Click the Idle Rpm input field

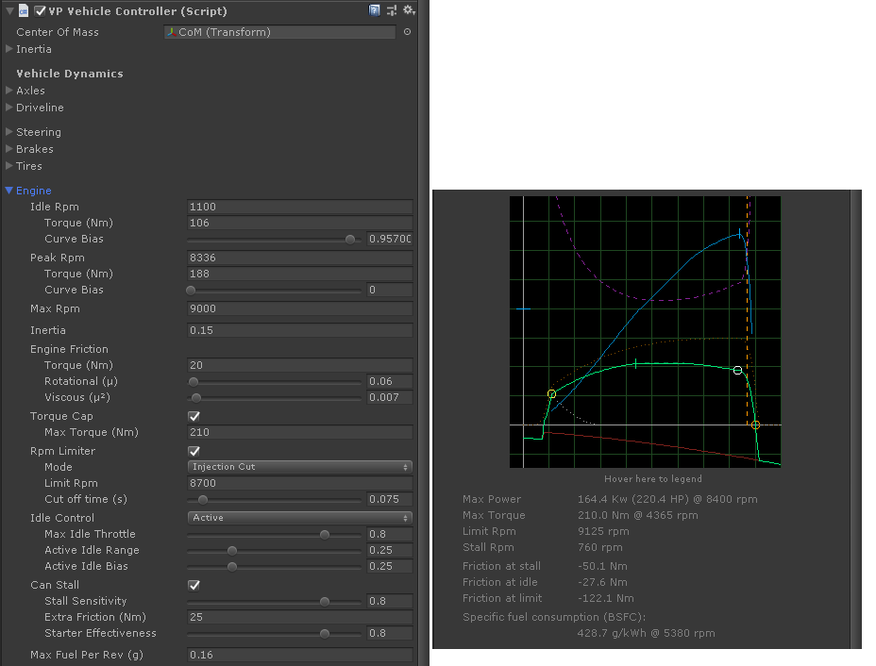299,207
